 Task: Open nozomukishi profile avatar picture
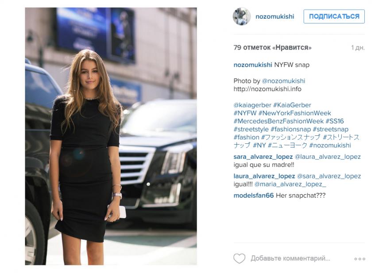coord(242,16)
